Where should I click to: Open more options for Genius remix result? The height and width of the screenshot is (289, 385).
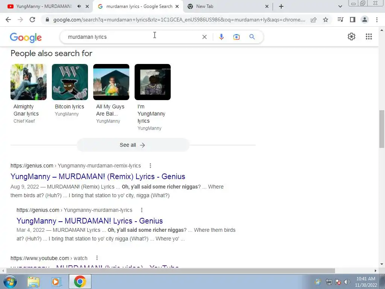coord(150,166)
